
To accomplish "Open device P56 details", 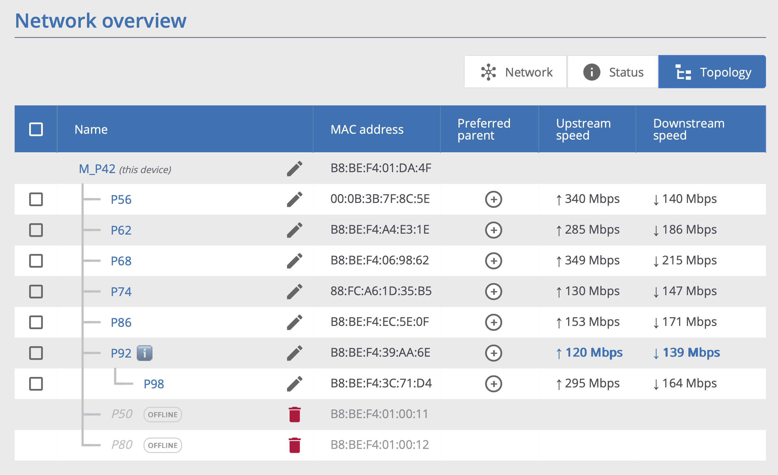I will click(x=121, y=200).
